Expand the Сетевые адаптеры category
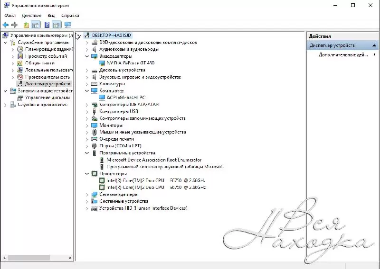The height and width of the screenshot is (269, 380). 87,195
